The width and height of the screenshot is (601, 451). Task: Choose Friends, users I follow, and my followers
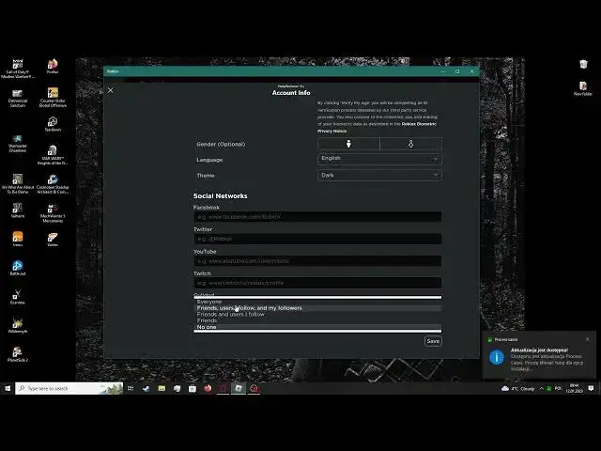click(x=317, y=308)
